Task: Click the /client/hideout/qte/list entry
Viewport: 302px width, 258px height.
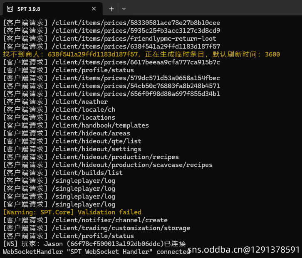Action: coord(72,141)
